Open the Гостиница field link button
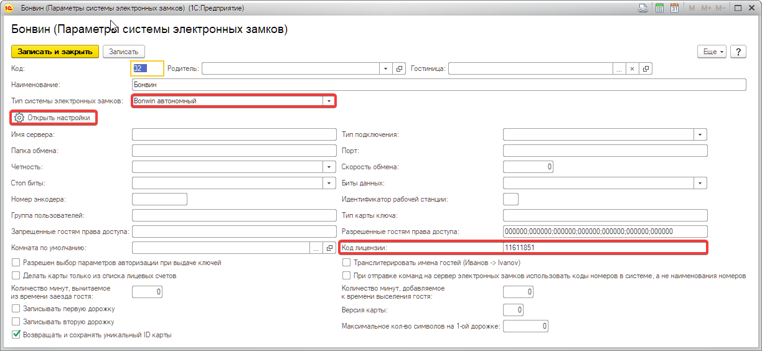This screenshot has width=762, height=351. [x=646, y=68]
